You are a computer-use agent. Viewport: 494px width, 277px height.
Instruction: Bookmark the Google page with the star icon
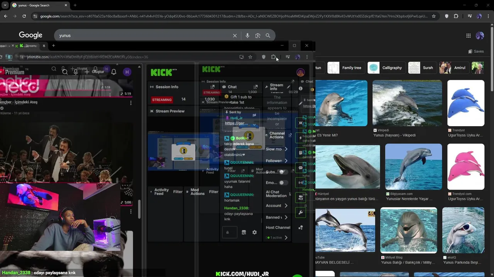click(x=434, y=16)
